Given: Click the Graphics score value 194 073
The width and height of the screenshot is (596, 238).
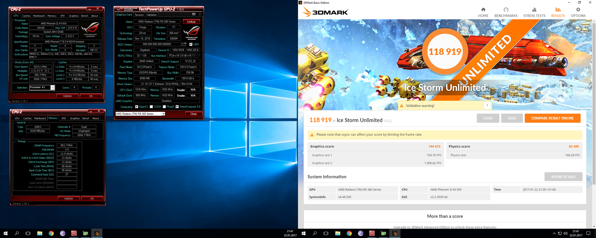Looking at the screenshot, I should pos(434,146).
